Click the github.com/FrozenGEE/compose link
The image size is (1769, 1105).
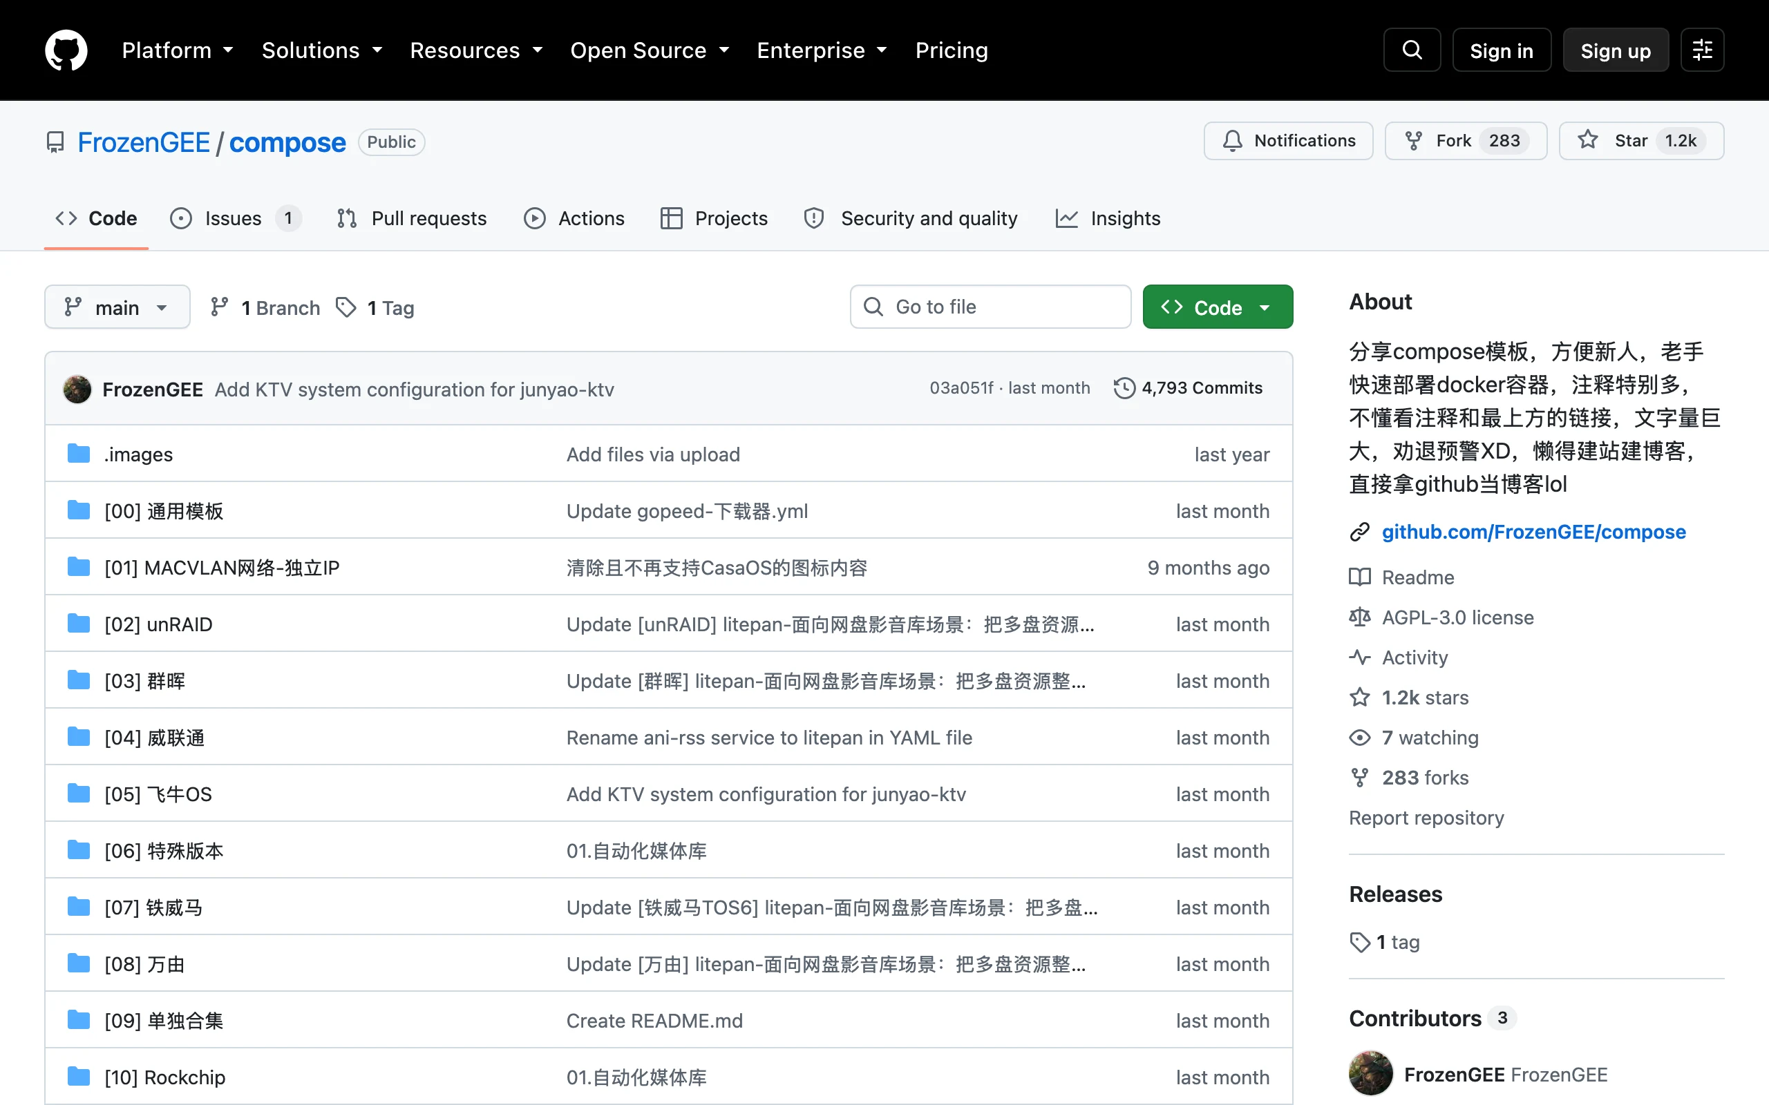pos(1533,532)
